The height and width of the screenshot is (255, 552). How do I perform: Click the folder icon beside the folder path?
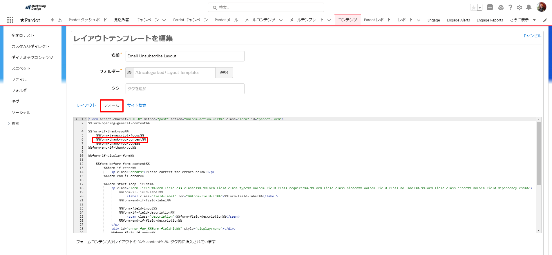(x=129, y=72)
